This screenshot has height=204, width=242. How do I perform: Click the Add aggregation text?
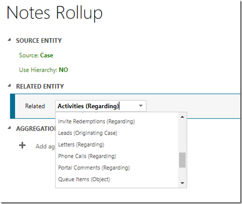pos(45,146)
